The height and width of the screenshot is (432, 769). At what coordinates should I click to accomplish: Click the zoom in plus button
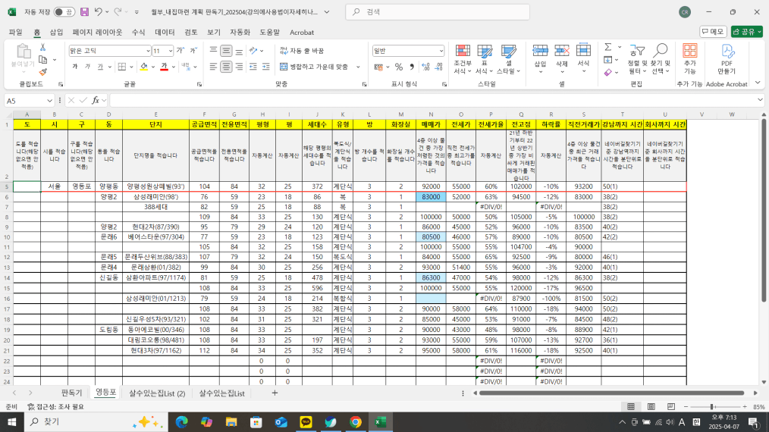(745, 407)
